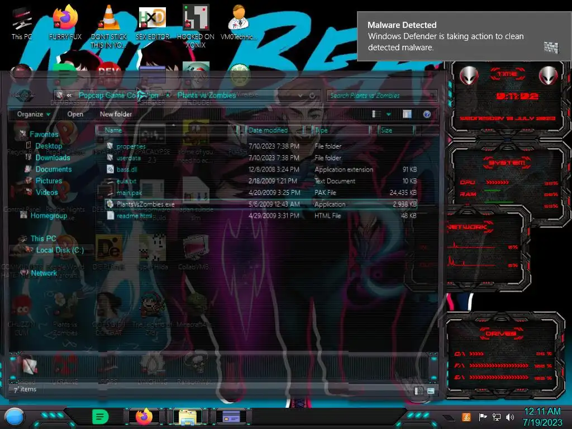Click the Explorer help question-mark icon
The height and width of the screenshot is (429, 572).
pyautogui.click(x=427, y=114)
